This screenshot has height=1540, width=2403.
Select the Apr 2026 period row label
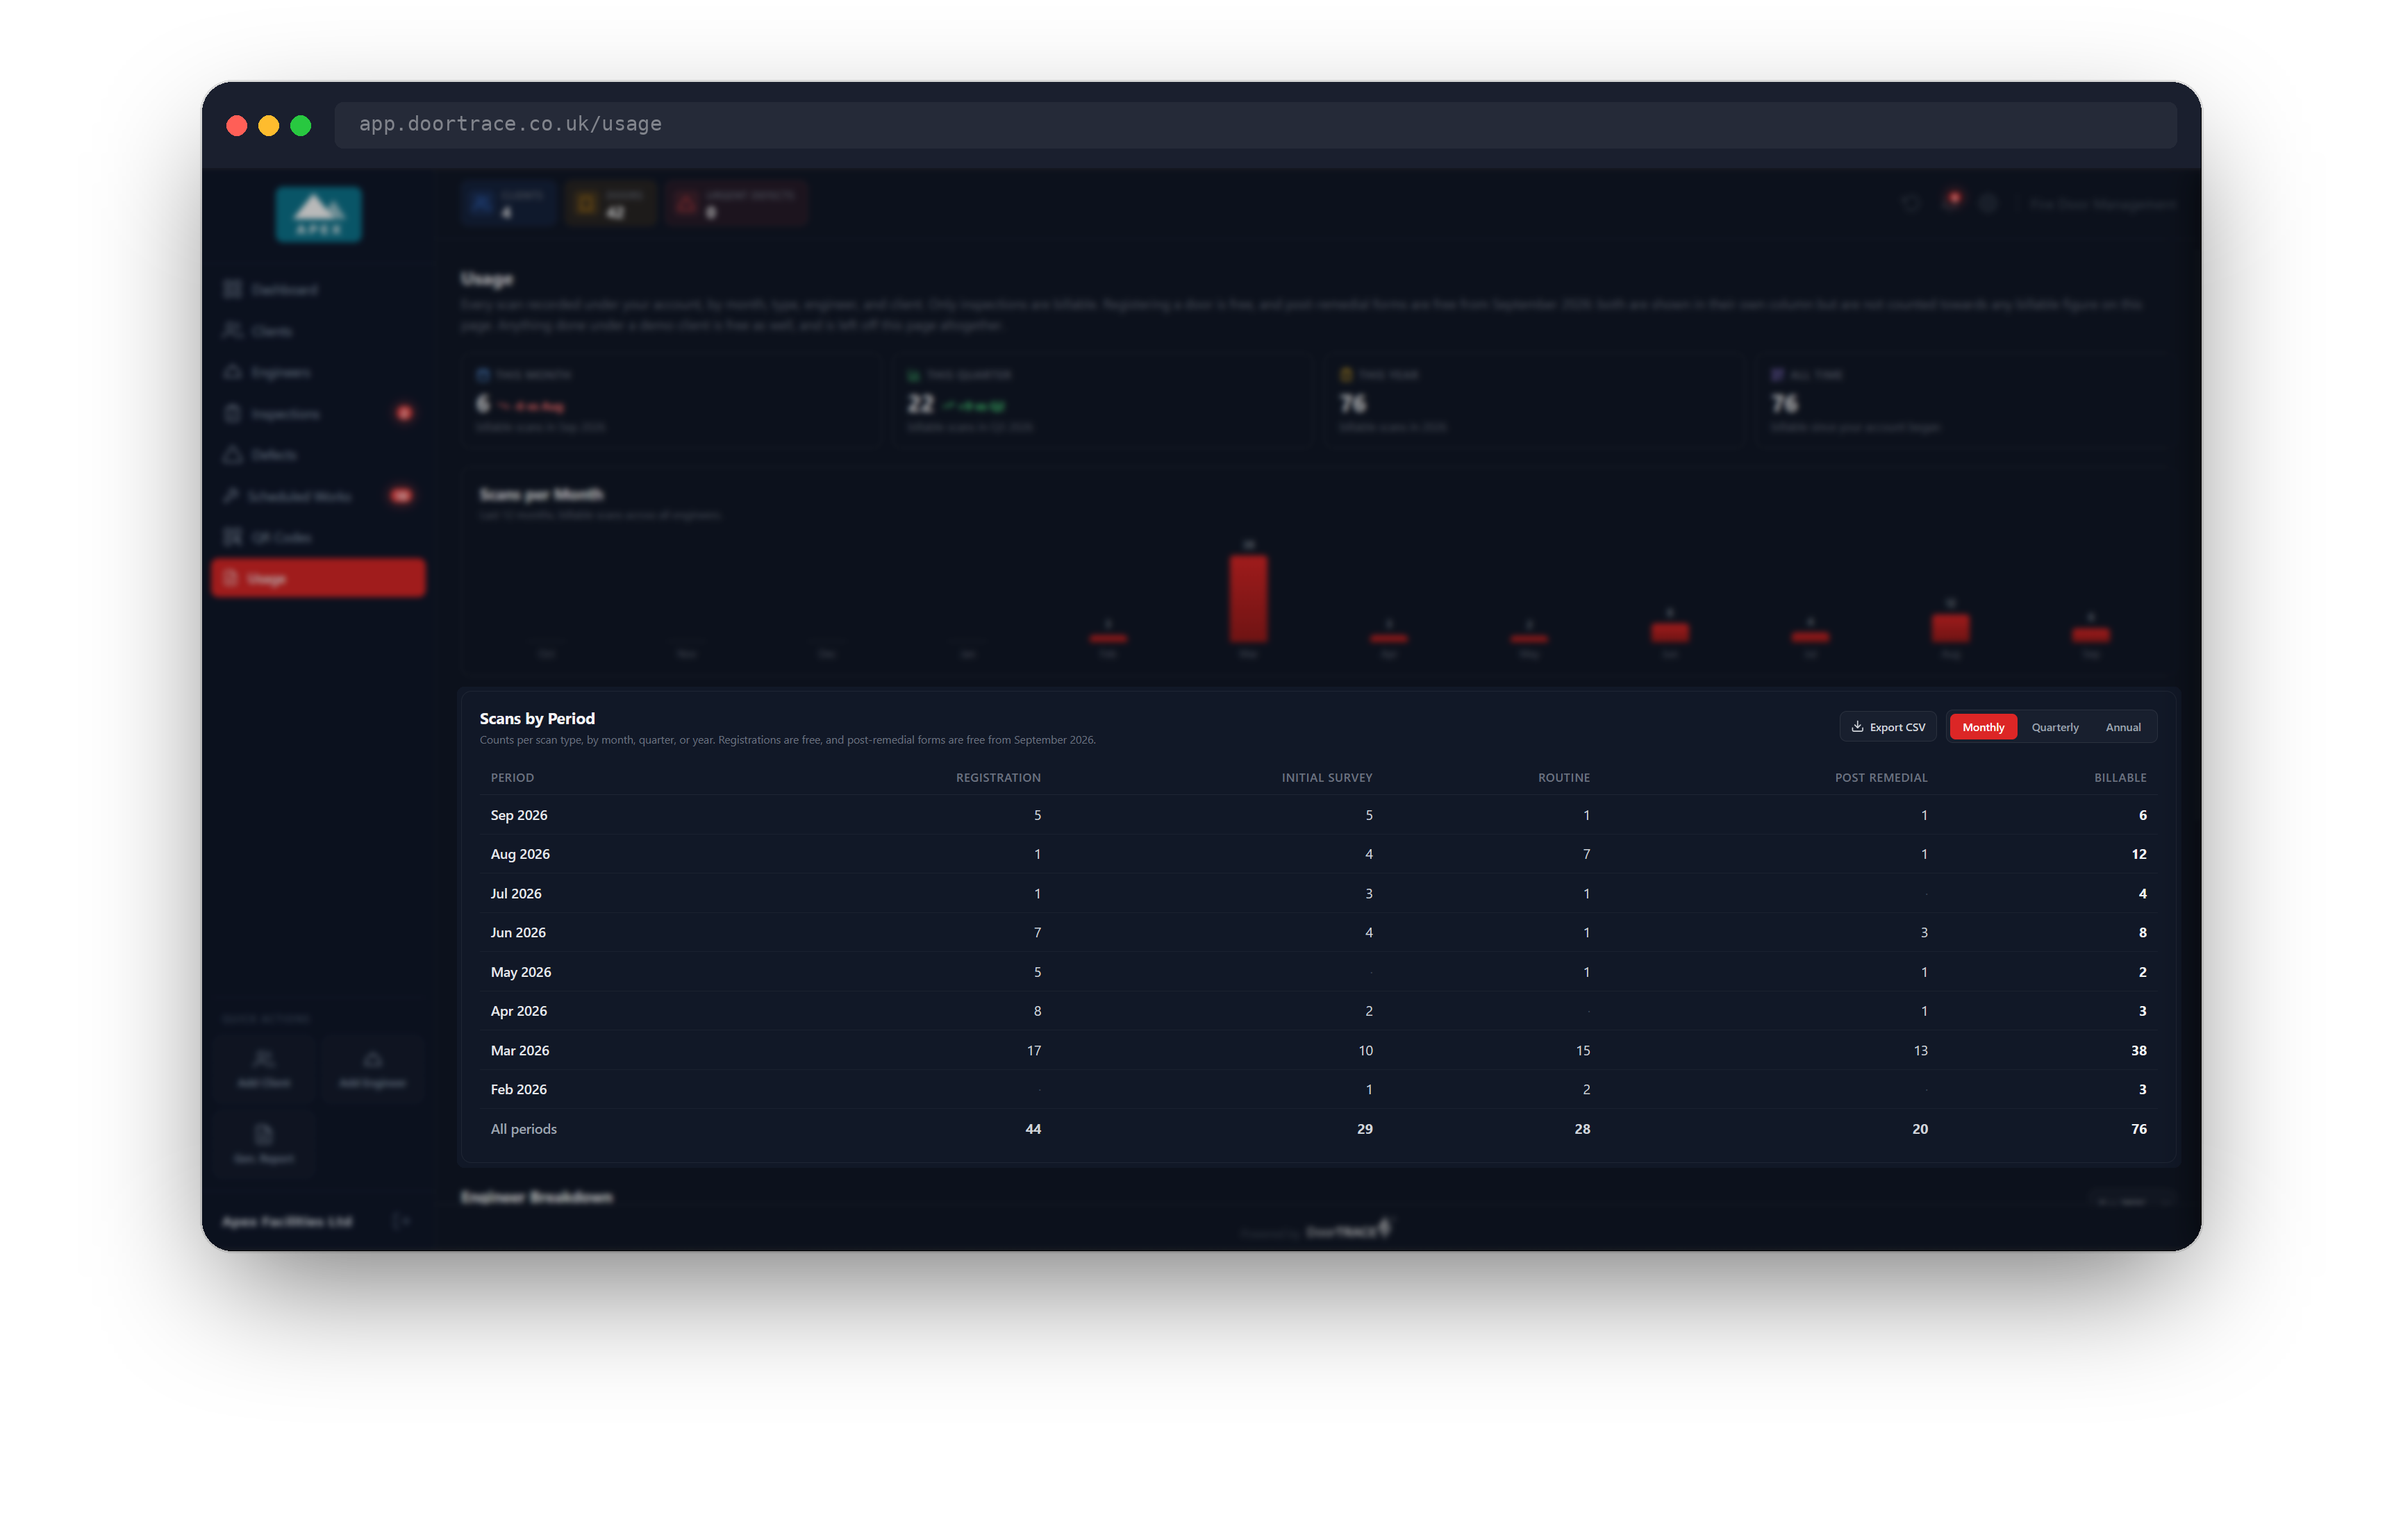(x=518, y=1011)
